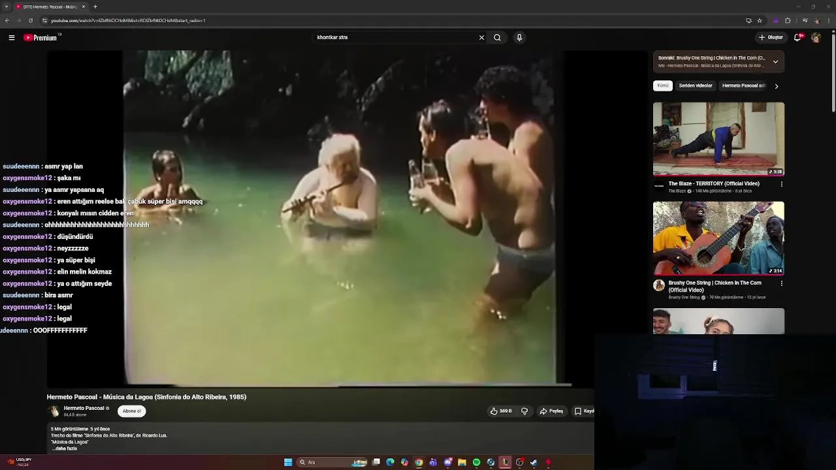Click the page vertical scrollbar
This screenshot has height=470, width=836.
(x=833, y=72)
